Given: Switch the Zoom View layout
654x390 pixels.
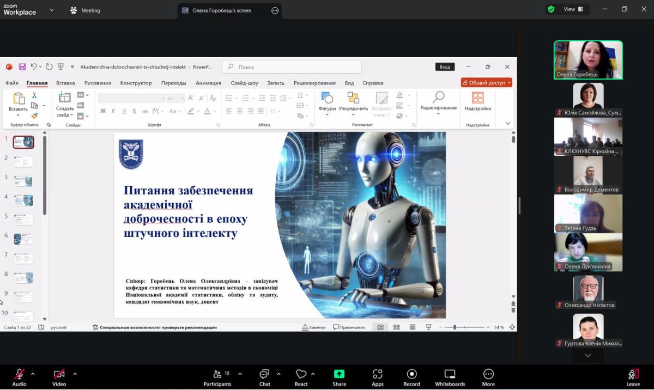Looking at the screenshot, I should coord(573,9).
